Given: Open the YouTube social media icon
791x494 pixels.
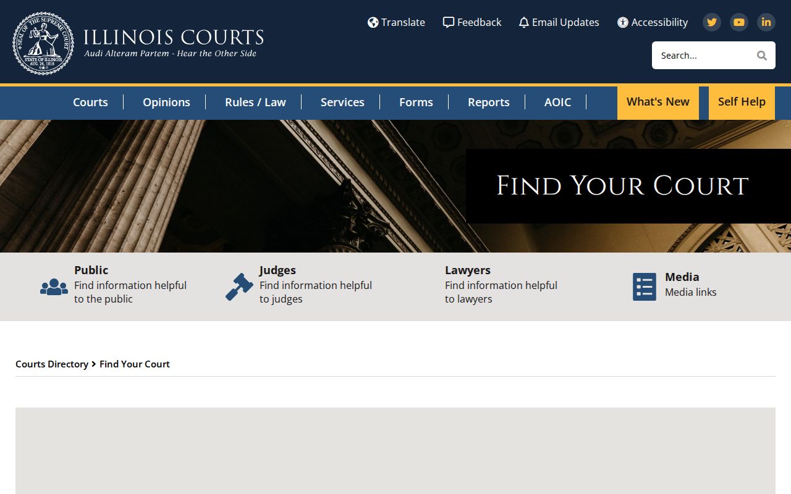Looking at the screenshot, I should [x=739, y=22].
